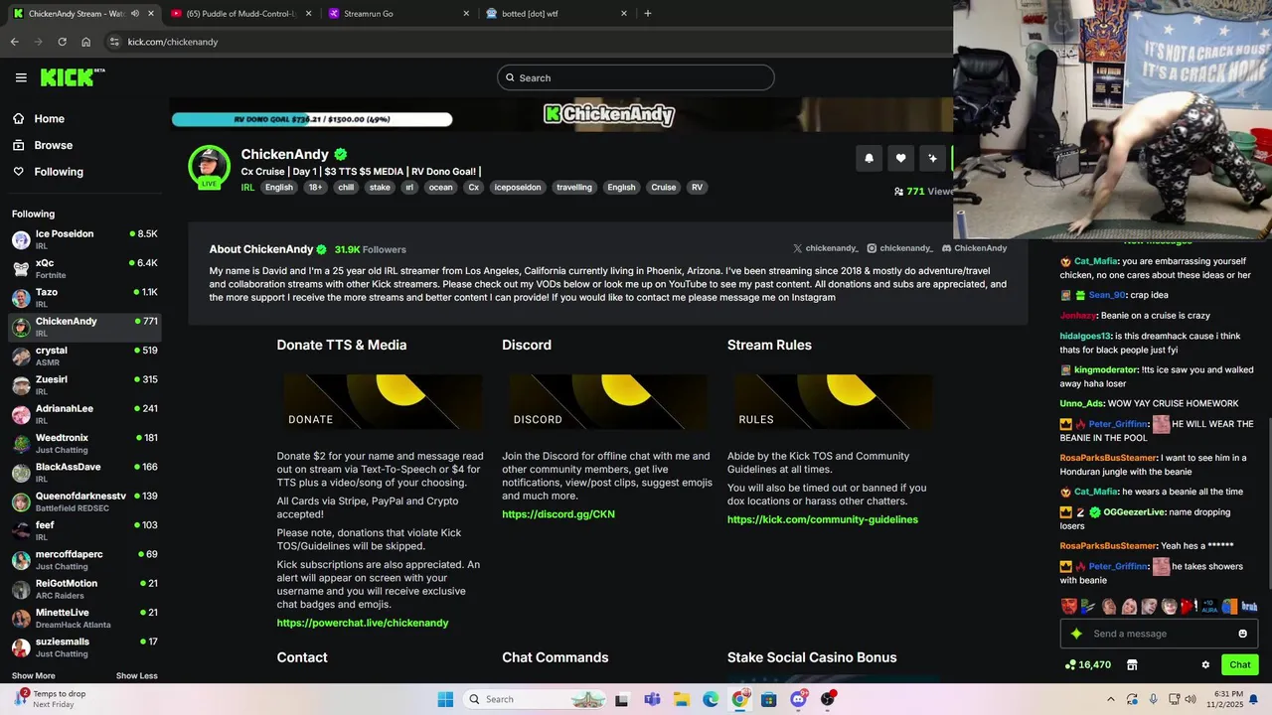This screenshot has height=715, width=1272.
Task: Click the green Chat send button
Action: 1240,665
